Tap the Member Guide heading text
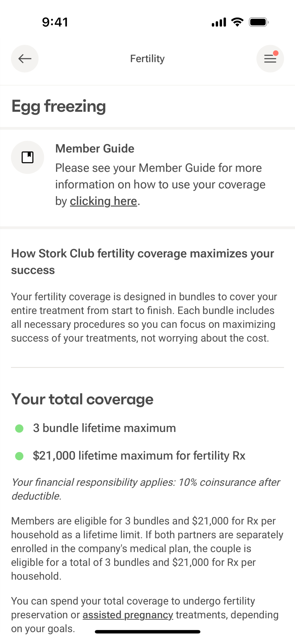 [95, 148]
